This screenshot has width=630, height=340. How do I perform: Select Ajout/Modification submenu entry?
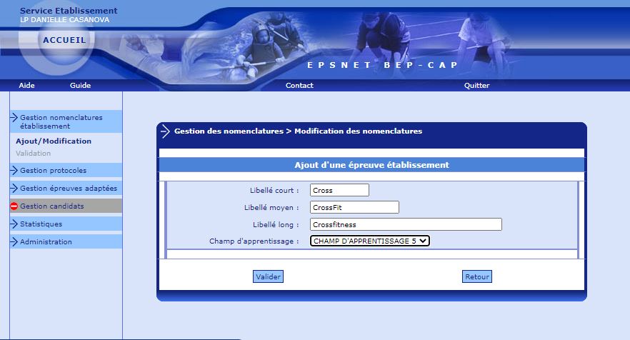click(x=54, y=141)
